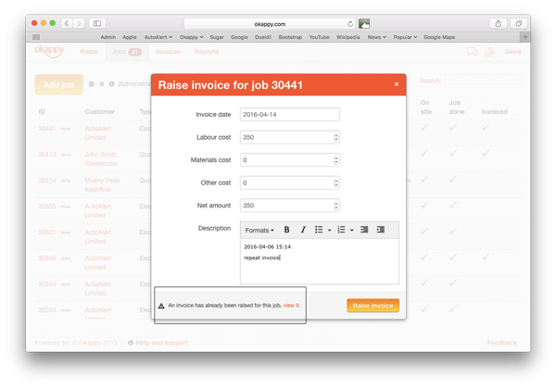Click the Okappy logo
Viewport: 556px width, 388px height.
tap(49, 51)
